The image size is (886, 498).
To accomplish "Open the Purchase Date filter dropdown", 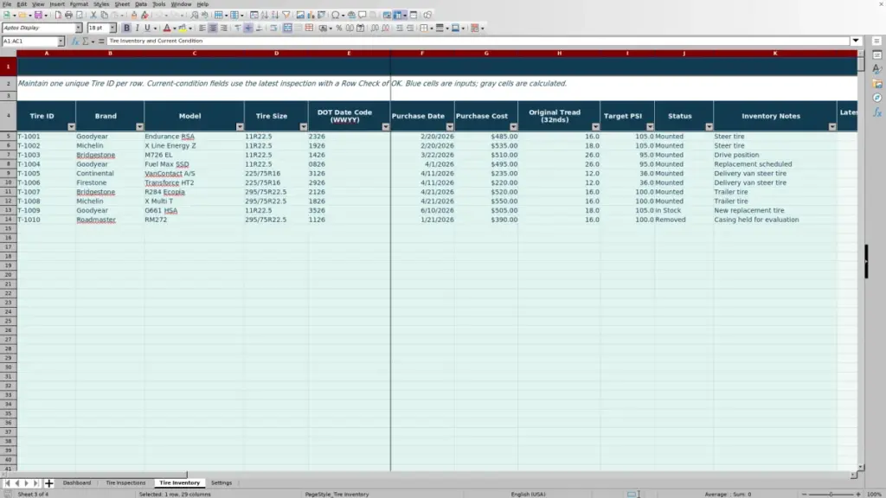I will coord(450,127).
